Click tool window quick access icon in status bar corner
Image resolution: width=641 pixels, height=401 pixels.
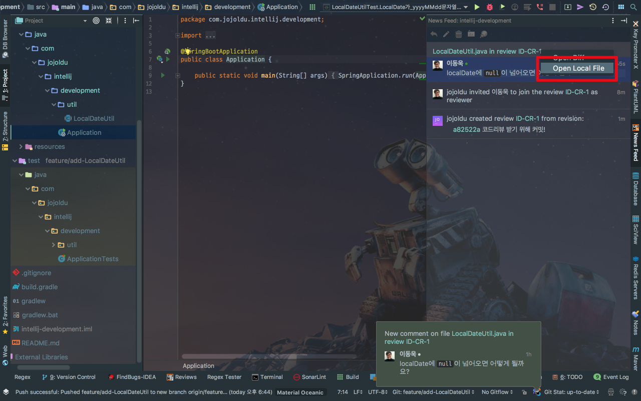click(x=6, y=392)
